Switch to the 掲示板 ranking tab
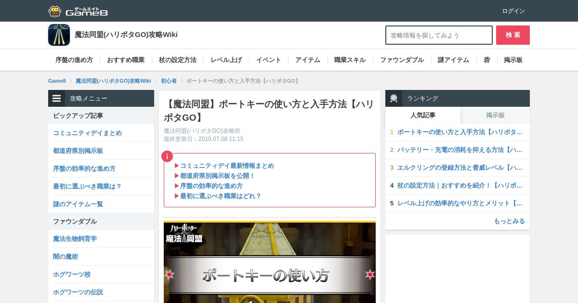Viewport: 578px width, 303px height. point(495,115)
